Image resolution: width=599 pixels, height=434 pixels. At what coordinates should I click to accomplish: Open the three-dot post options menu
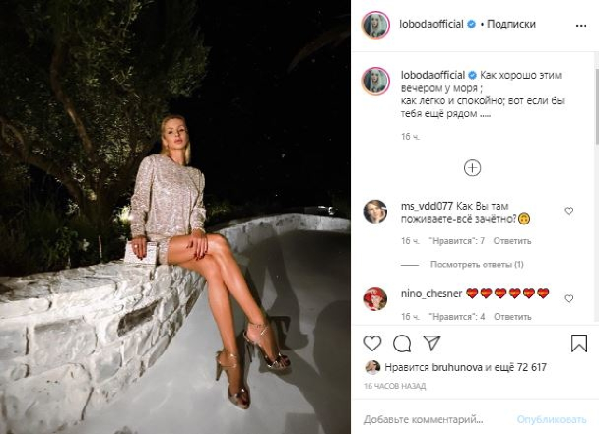(x=581, y=25)
